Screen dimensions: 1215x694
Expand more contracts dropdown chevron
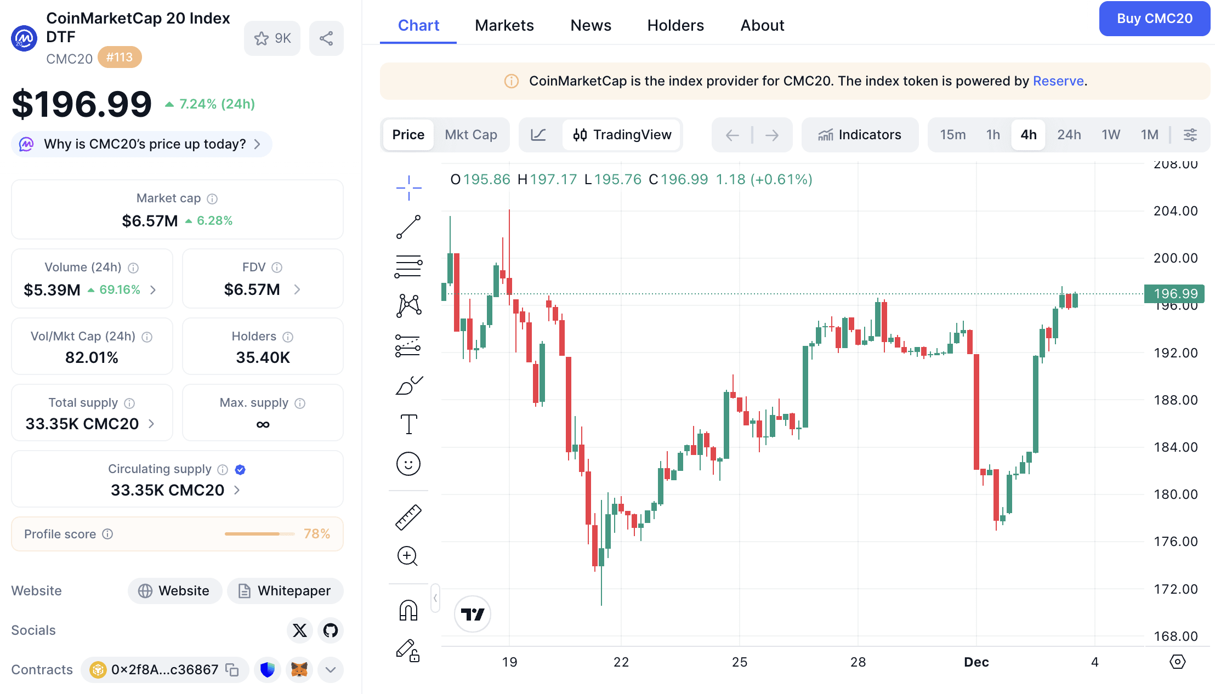(x=330, y=670)
